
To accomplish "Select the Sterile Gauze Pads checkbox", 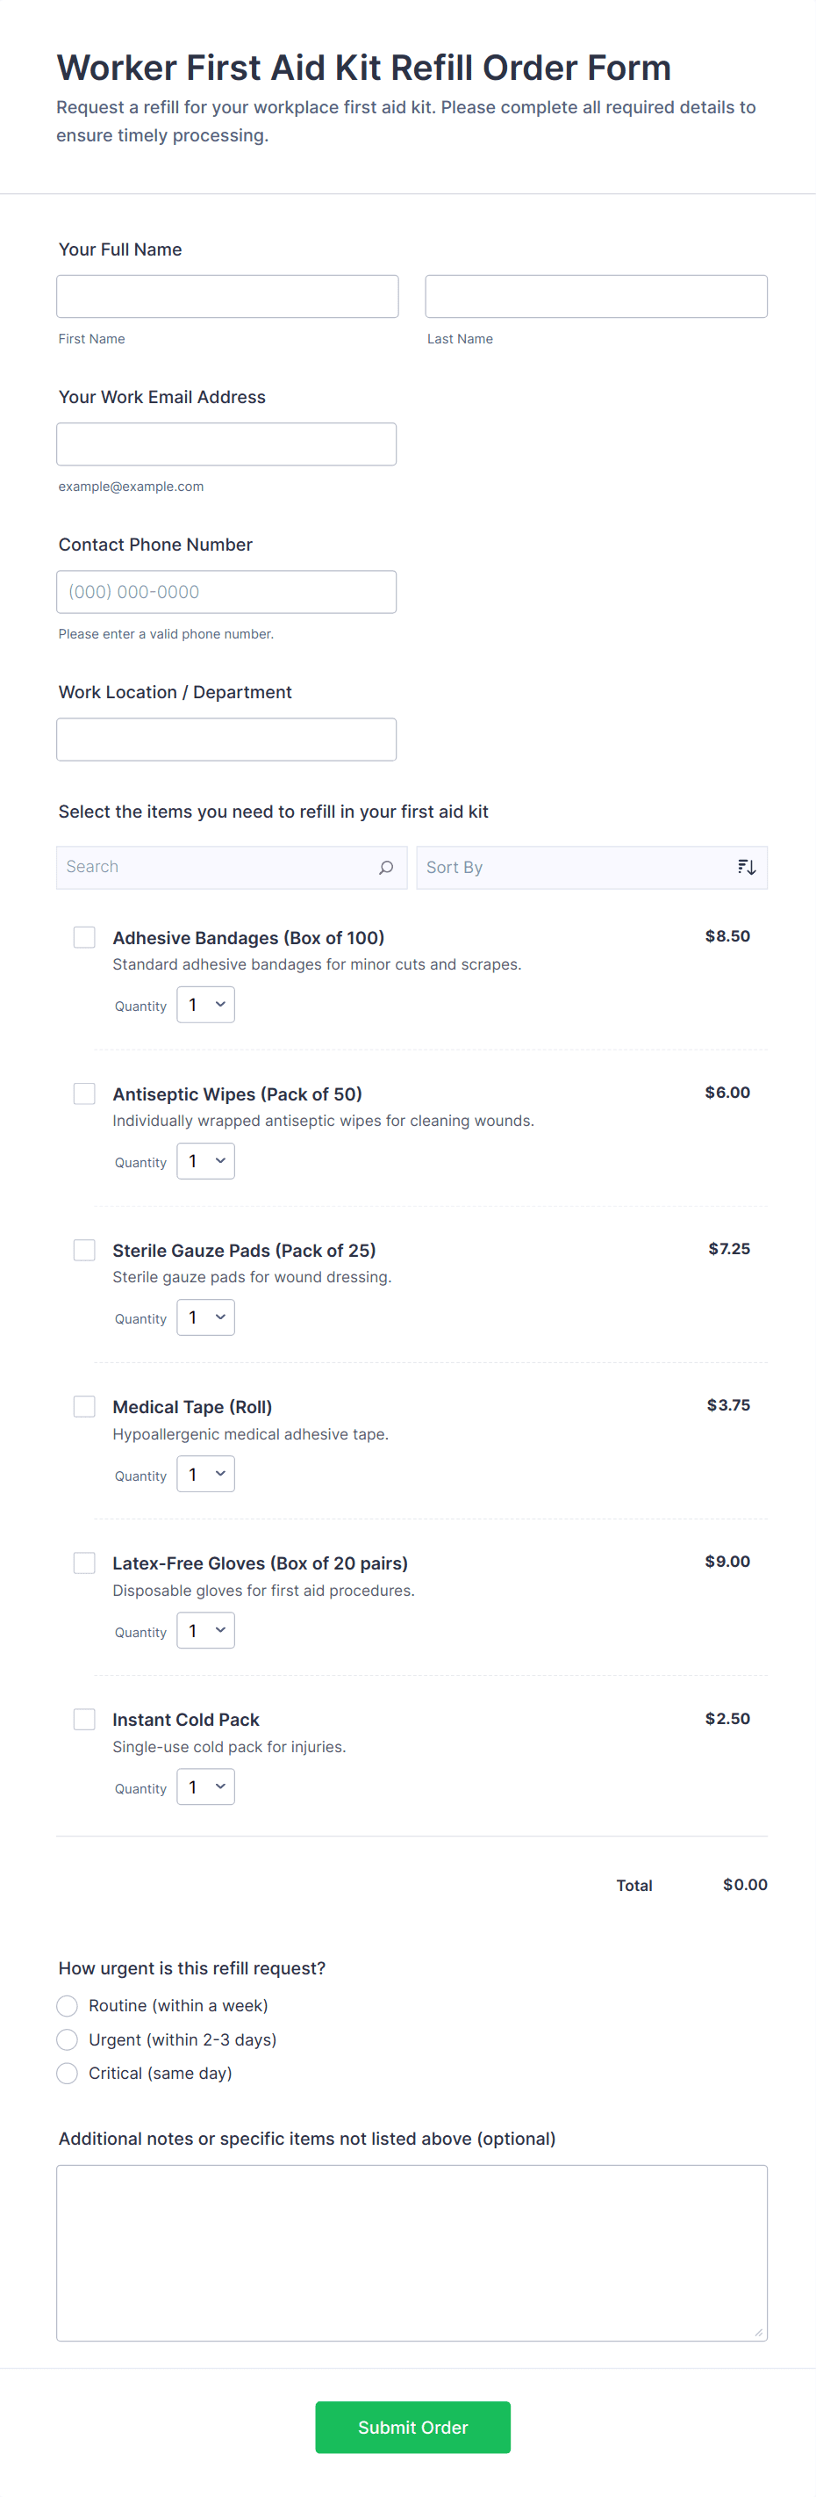I will [85, 1250].
